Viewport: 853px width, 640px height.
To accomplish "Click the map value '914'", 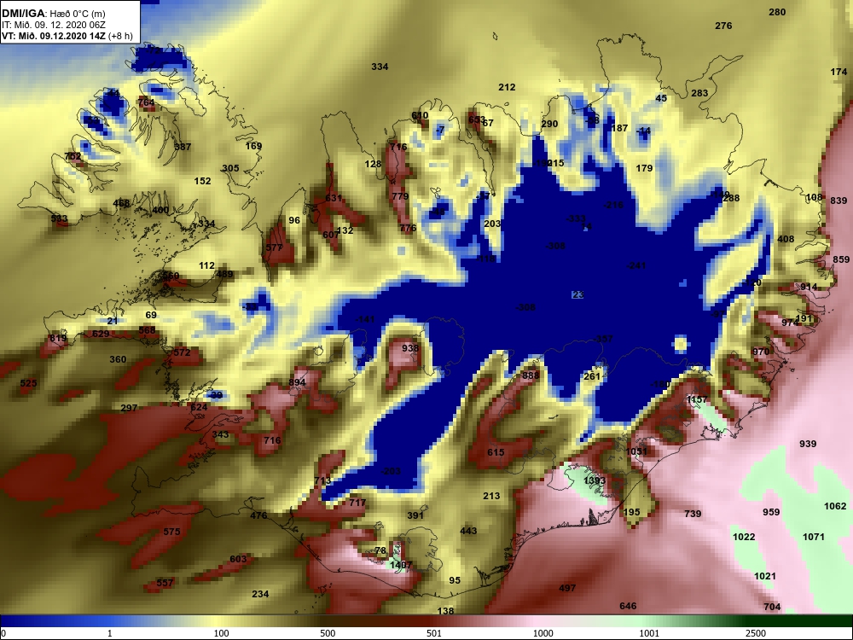I will pyautogui.click(x=809, y=288).
